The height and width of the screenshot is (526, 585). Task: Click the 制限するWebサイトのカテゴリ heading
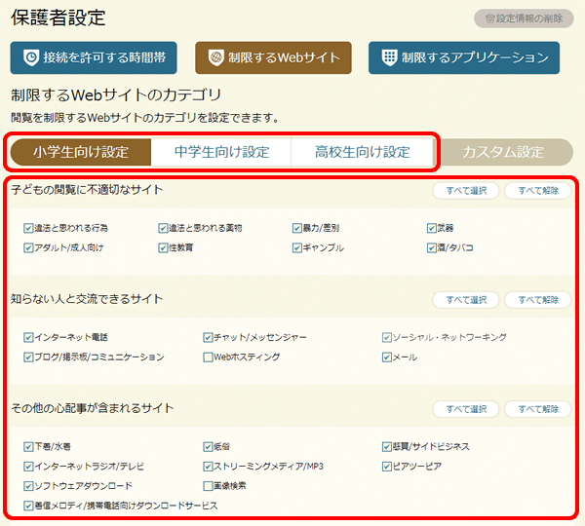116,95
